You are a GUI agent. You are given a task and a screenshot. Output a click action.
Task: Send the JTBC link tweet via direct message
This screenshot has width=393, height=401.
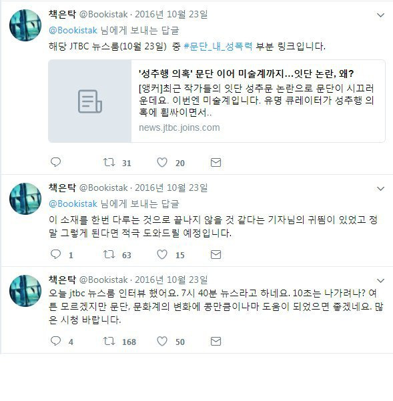[x=216, y=162]
